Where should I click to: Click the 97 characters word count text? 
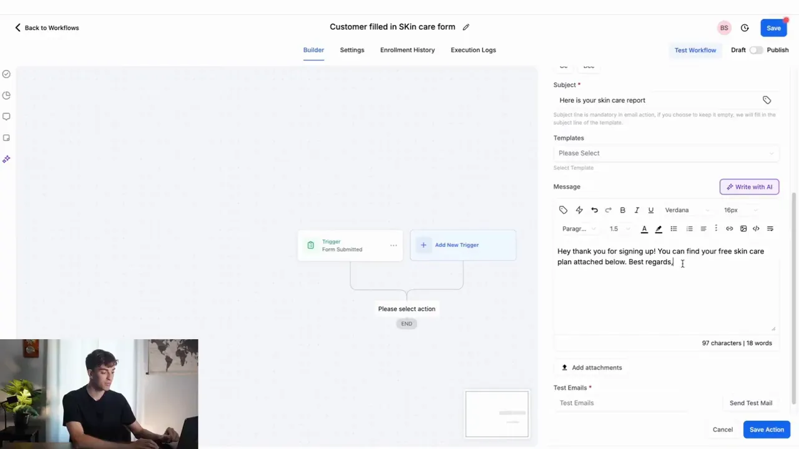pos(737,343)
